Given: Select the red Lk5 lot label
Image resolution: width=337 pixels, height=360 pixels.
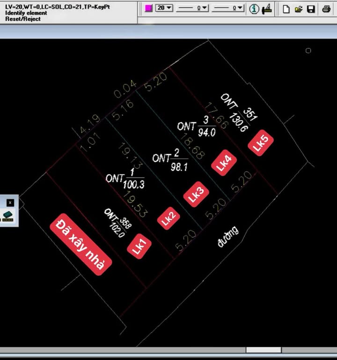Looking at the screenshot, I should click(261, 142).
